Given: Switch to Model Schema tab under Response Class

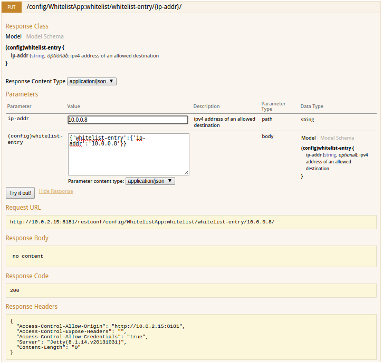Looking at the screenshot, I should 45,36.
